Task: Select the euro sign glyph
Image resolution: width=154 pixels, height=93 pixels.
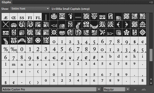Action: pos(54,57)
